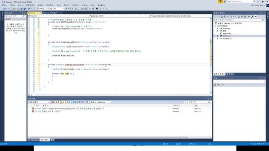Click the Save All toolbar icon
Viewport: 269px width, 151px height.
coord(24,8)
